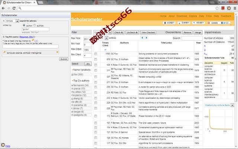Remove tag with orange X icon
The image size is (238, 149).
pos(57,52)
